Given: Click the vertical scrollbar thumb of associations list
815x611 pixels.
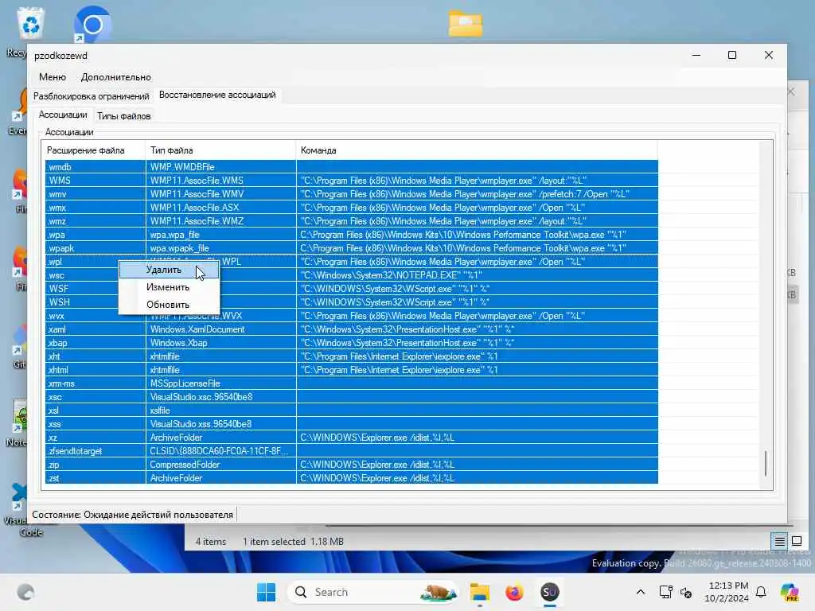Looking at the screenshot, I should 765,463.
